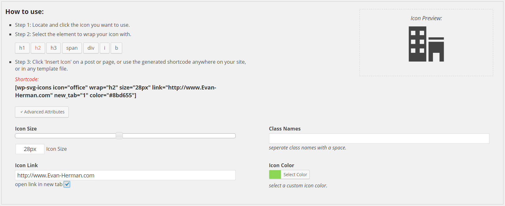
Task: Select the h2 wrap element
Action: tap(38, 48)
